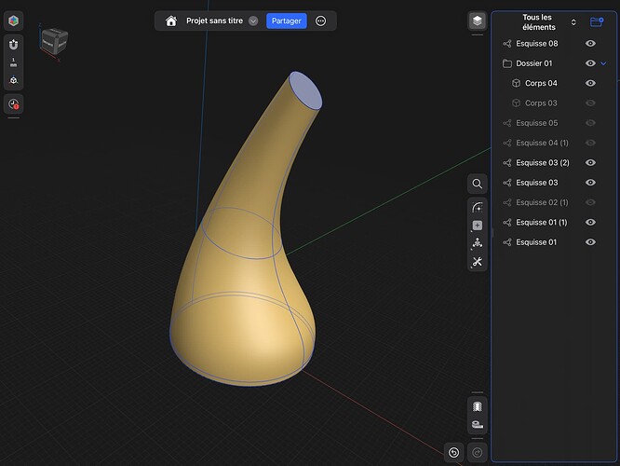Screen dimensions: 620x466
Task: Click the body cube icon of Corps 03
Action: click(x=516, y=103)
